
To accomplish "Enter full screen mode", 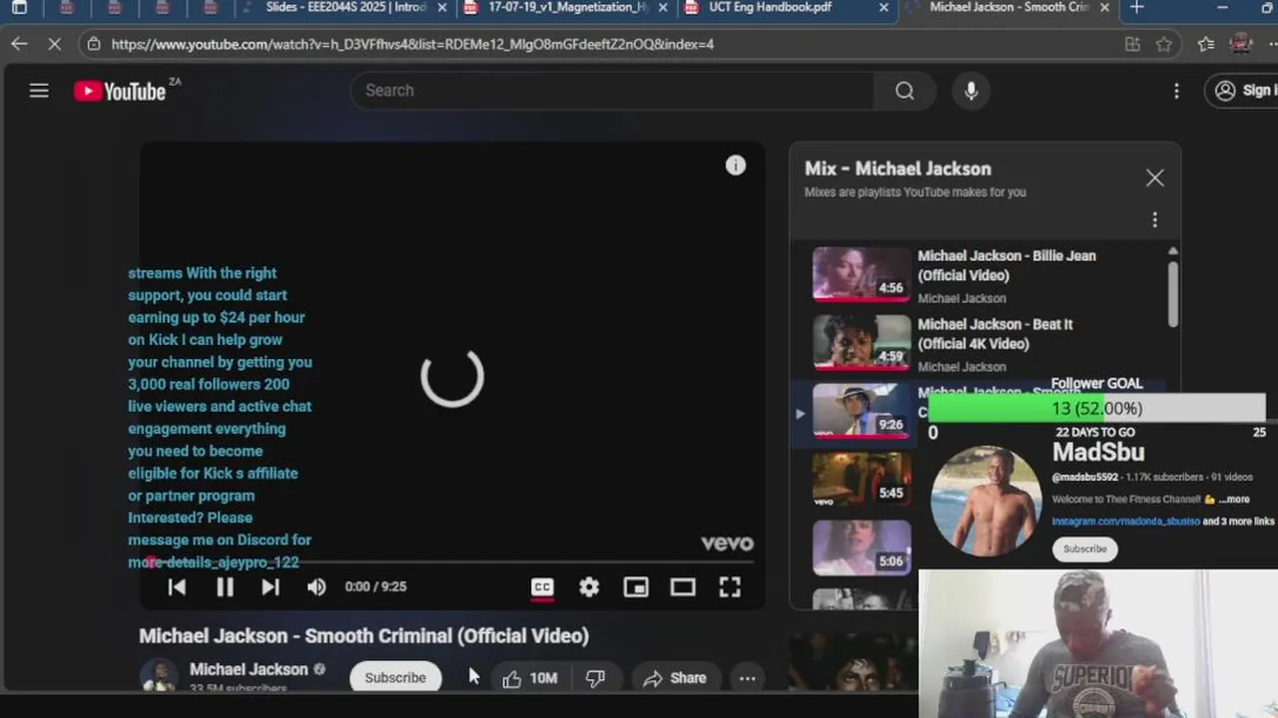I will 730,587.
